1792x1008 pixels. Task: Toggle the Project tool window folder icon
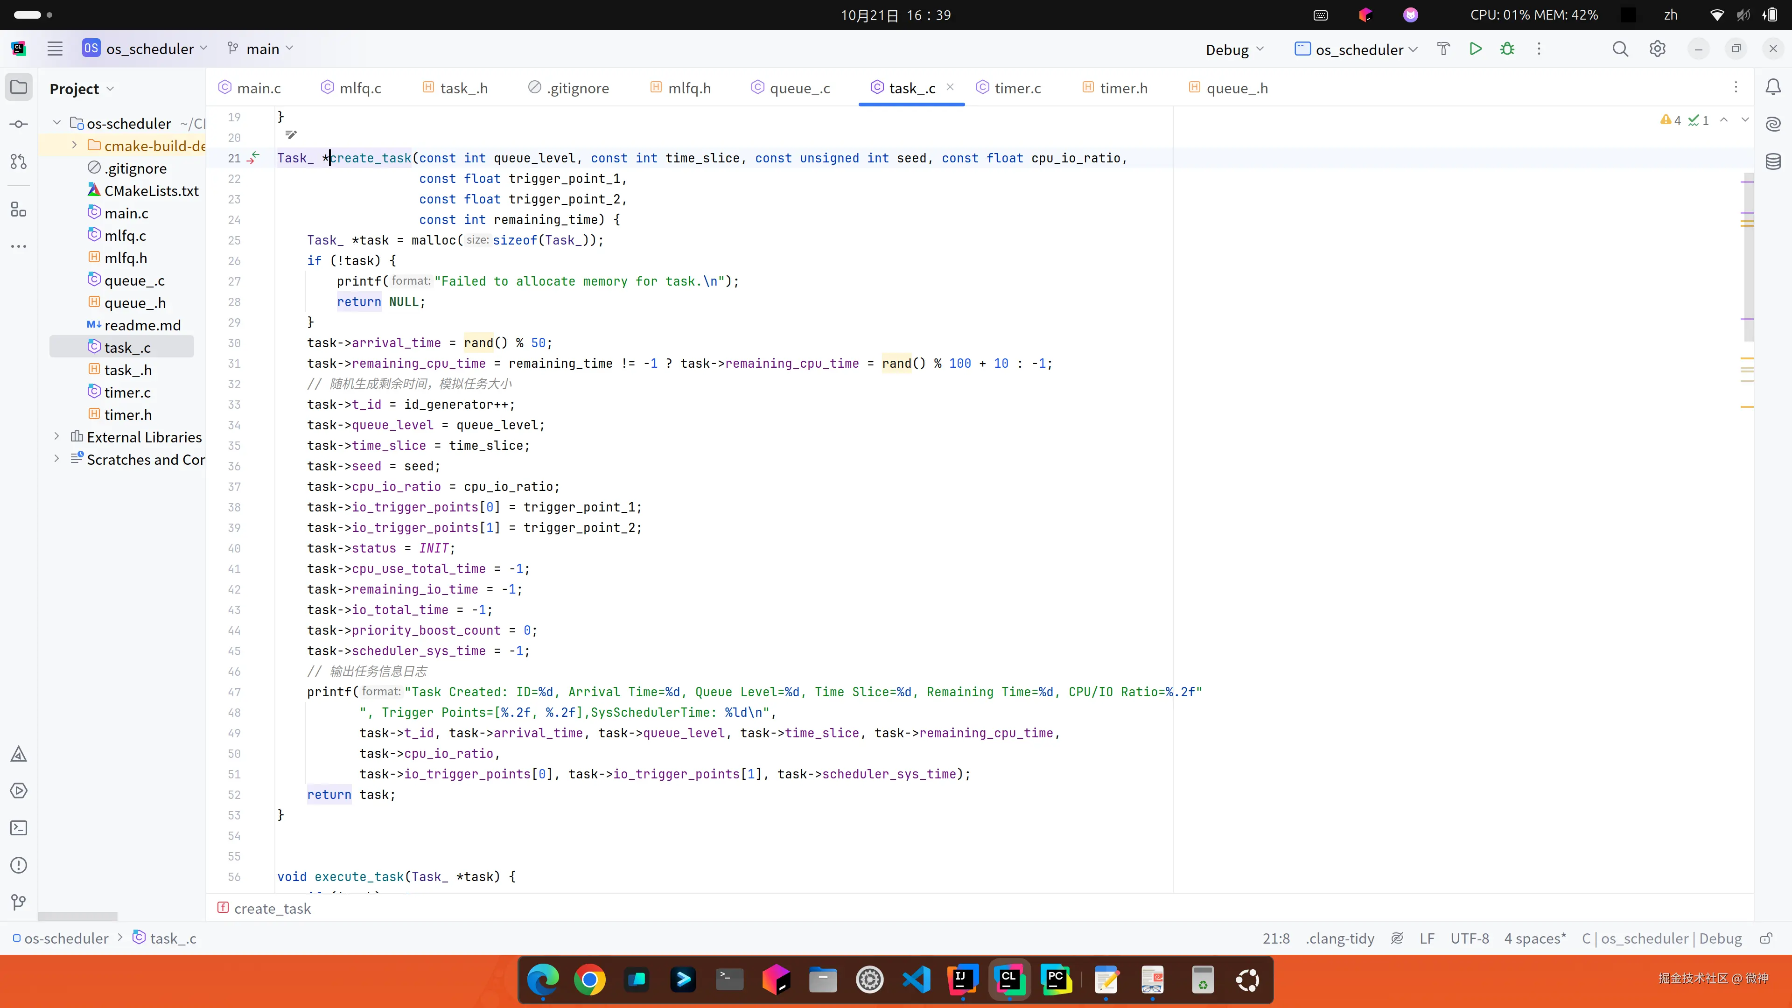tap(19, 88)
